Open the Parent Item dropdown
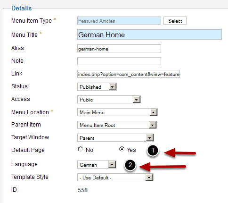 [117, 125]
